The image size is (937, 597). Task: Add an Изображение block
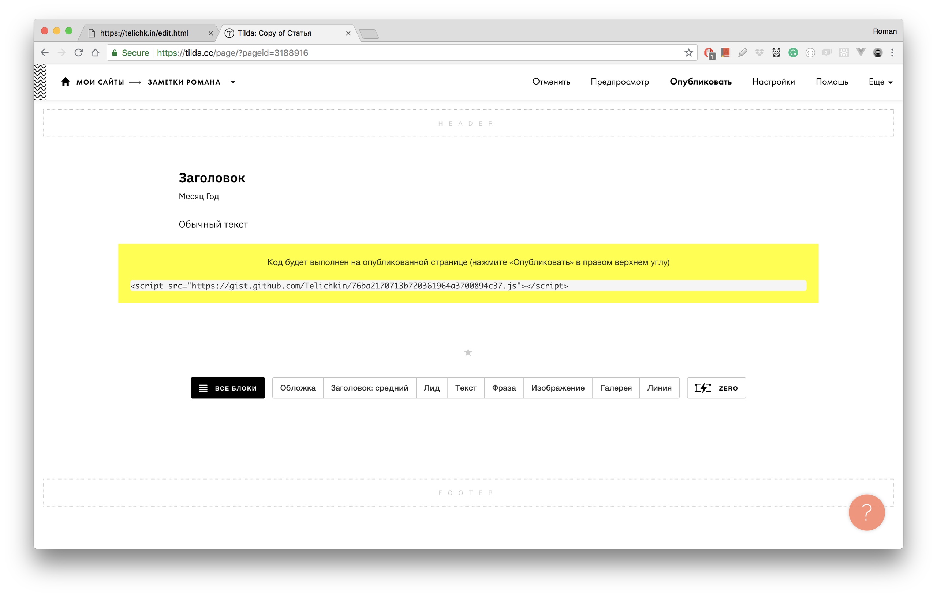pyautogui.click(x=557, y=388)
